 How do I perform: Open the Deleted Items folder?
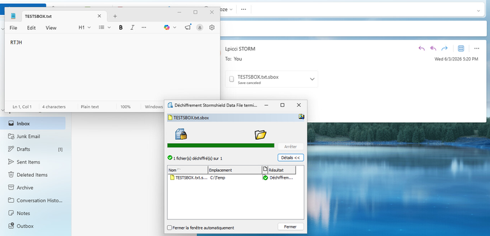(x=33, y=174)
